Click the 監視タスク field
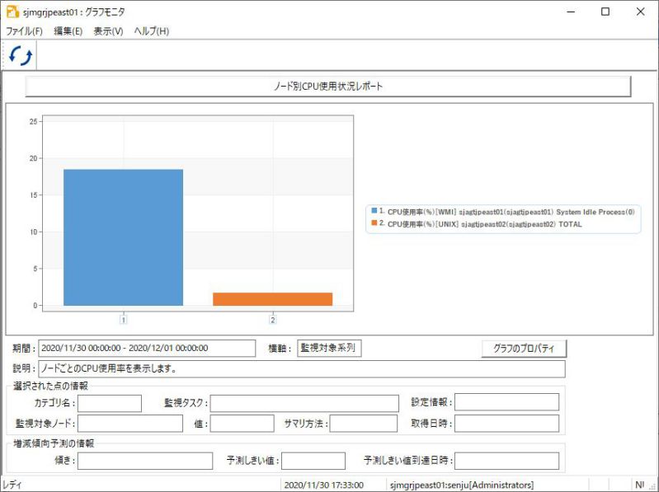659x492 pixels. [304, 404]
